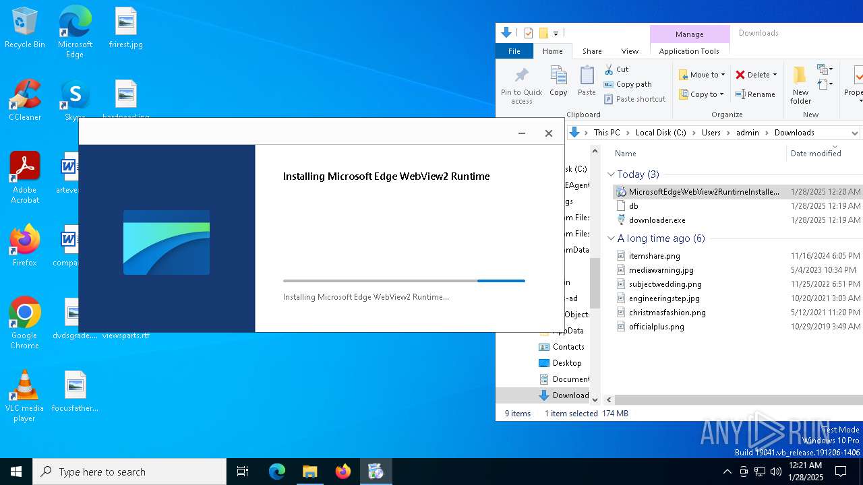Image resolution: width=863 pixels, height=485 pixels.
Task: Open Recycle Bin desktop icon
Action: pos(25,28)
